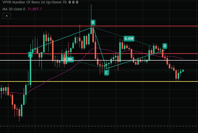Select the upper red horizontal line
Image resolution: width=198 pixels, height=133 pixels.
point(99,26)
